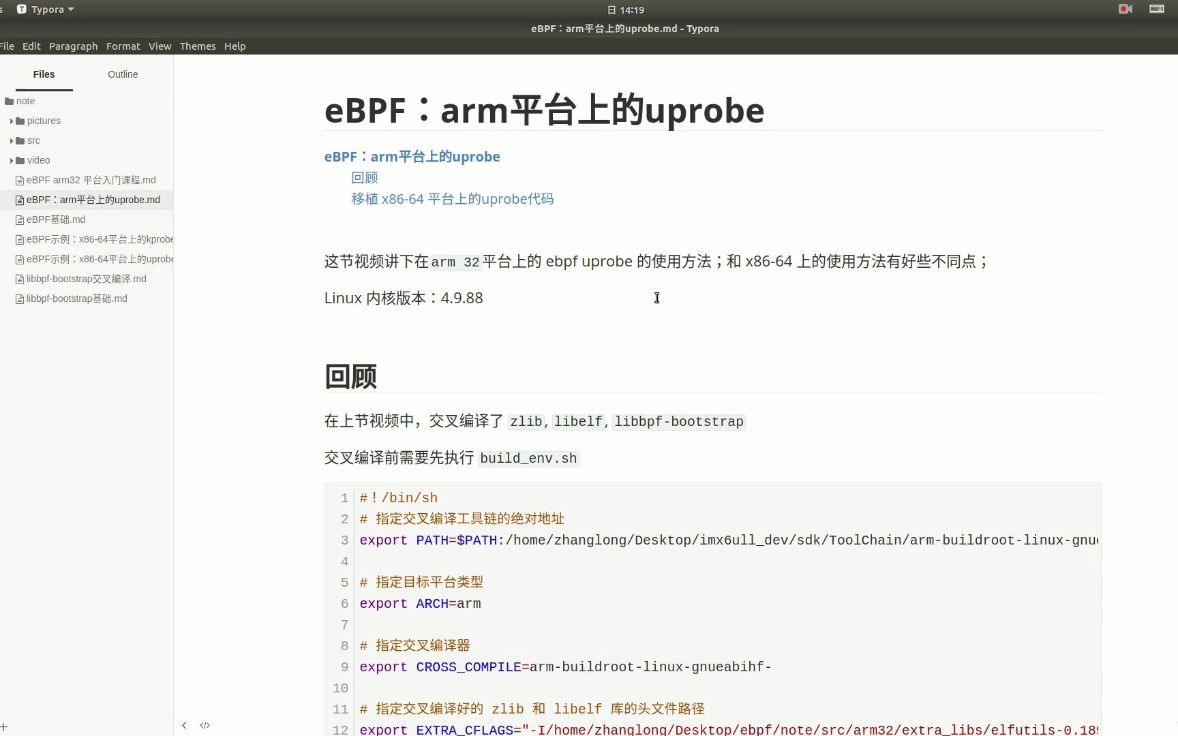
Task: Click the screen recorder icon in the top panel
Action: click(x=1125, y=9)
